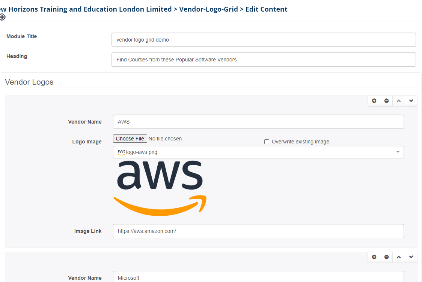Viewport: 422px width, 282px height.
Task: Move the AWS vendor entry up
Action: coord(399,101)
